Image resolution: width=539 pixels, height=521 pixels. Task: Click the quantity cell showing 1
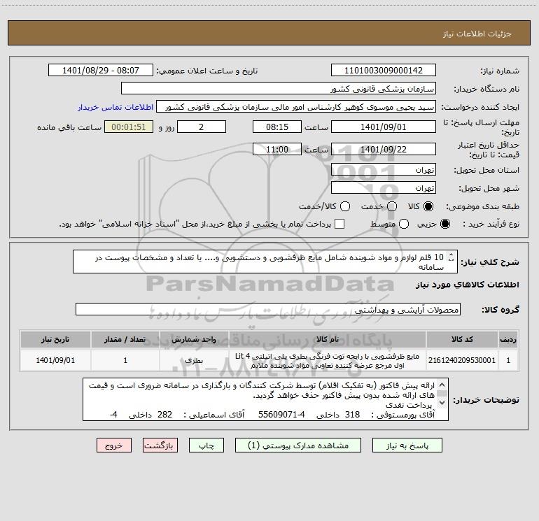[x=125, y=360]
